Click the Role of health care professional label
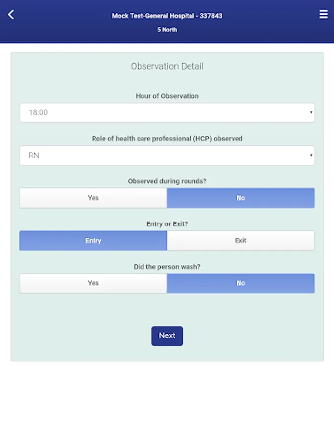This screenshot has height=446, width=334. (167, 139)
